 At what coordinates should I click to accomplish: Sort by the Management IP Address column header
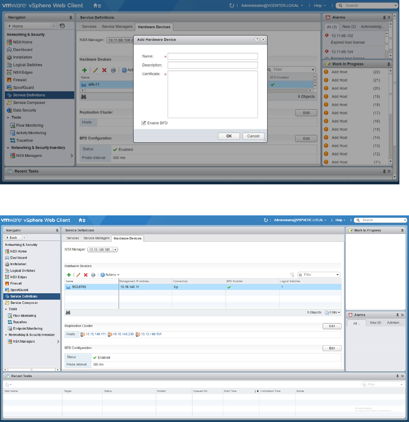tap(145, 281)
